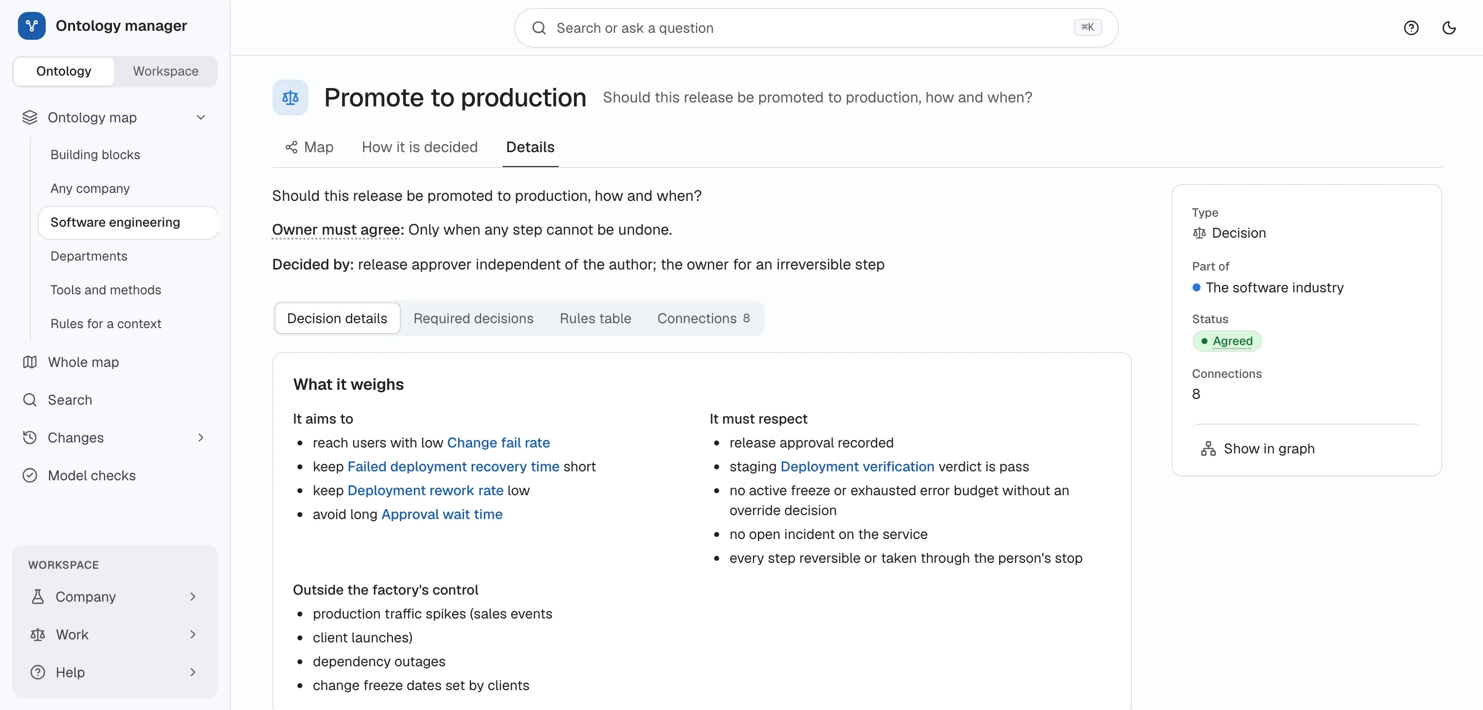Follow the Deployment verification link
The image size is (1483, 710).
(857, 466)
